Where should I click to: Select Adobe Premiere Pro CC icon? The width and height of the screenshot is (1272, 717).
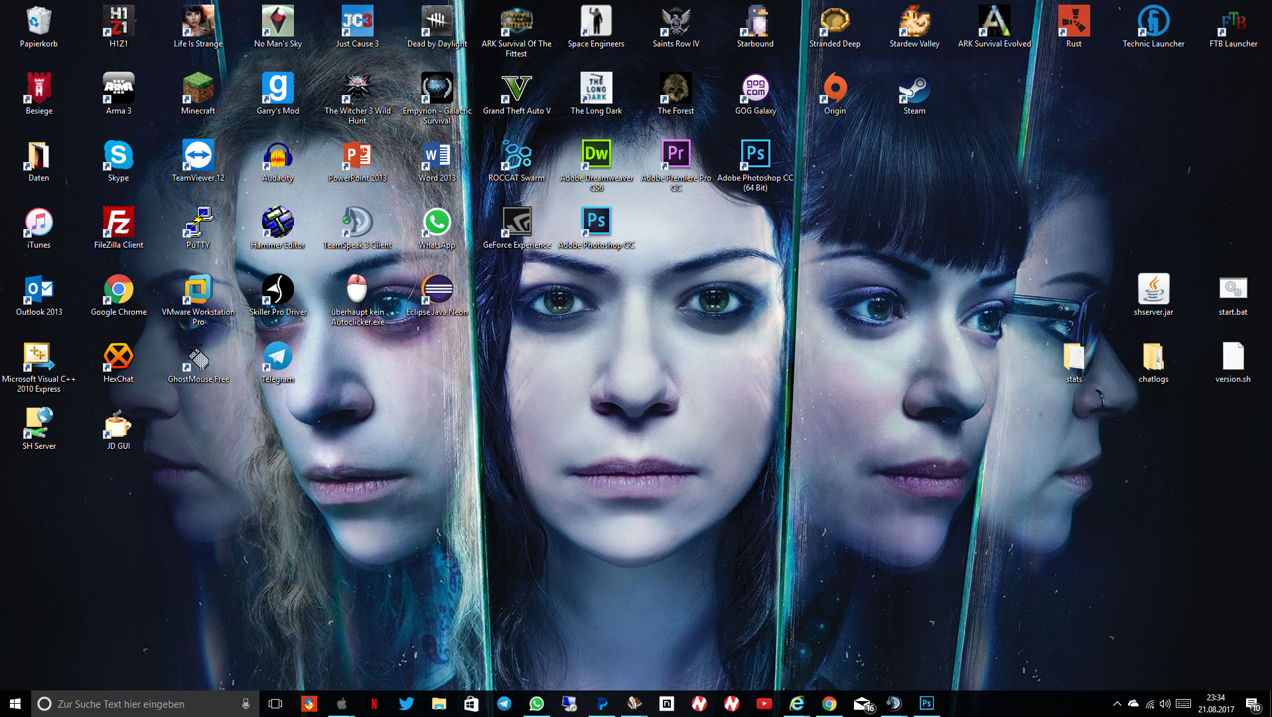pyautogui.click(x=675, y=166)
